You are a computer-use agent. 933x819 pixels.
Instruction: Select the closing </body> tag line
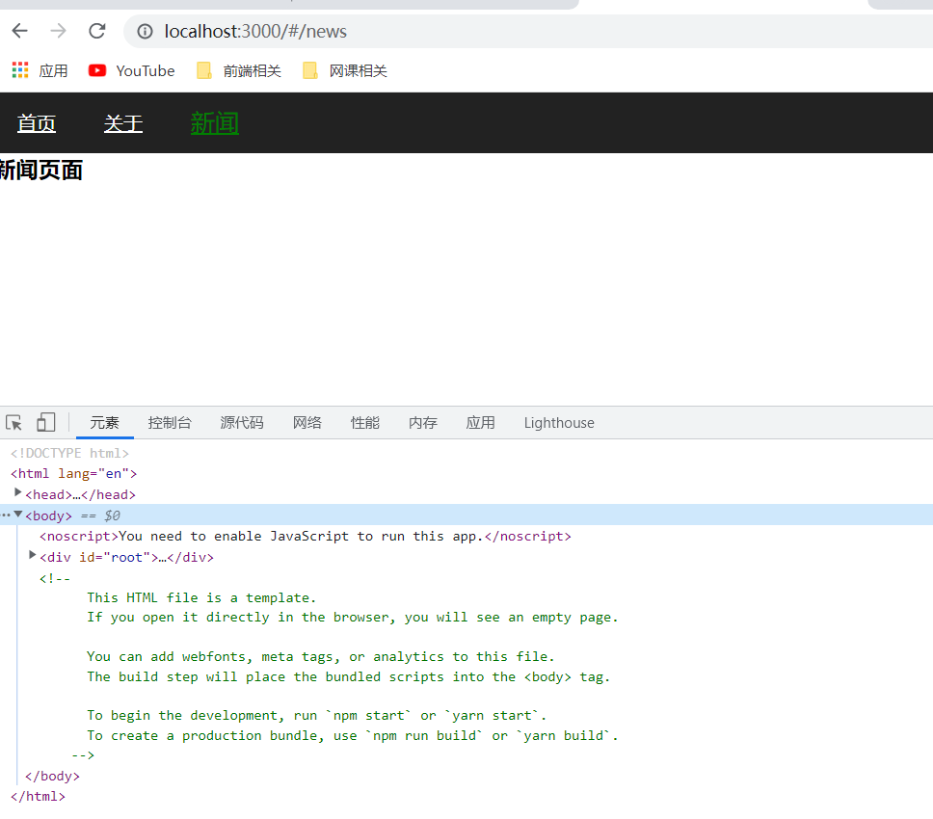pyautogui.click(x=52, y=777)
